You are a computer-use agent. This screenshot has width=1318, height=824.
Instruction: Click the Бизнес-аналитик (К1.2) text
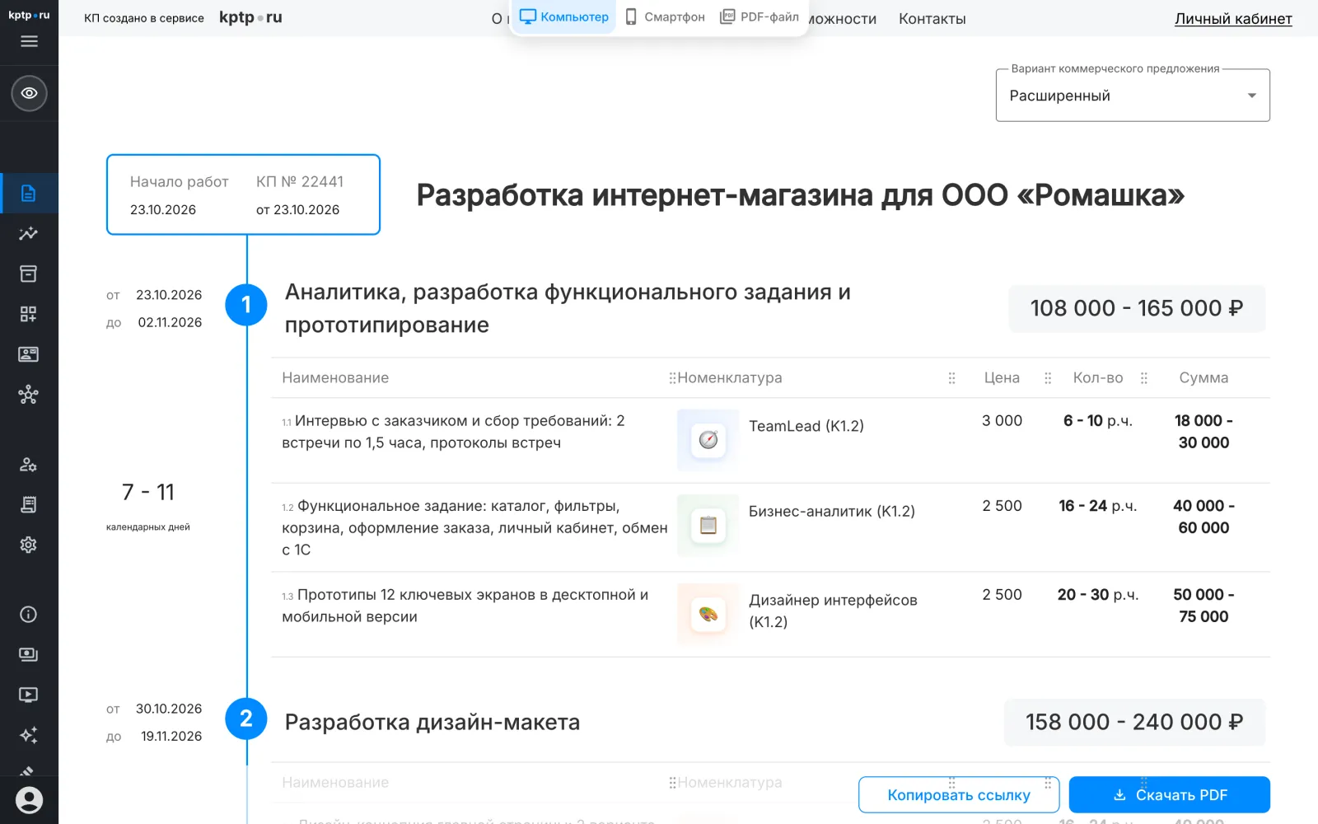[832, 511]
